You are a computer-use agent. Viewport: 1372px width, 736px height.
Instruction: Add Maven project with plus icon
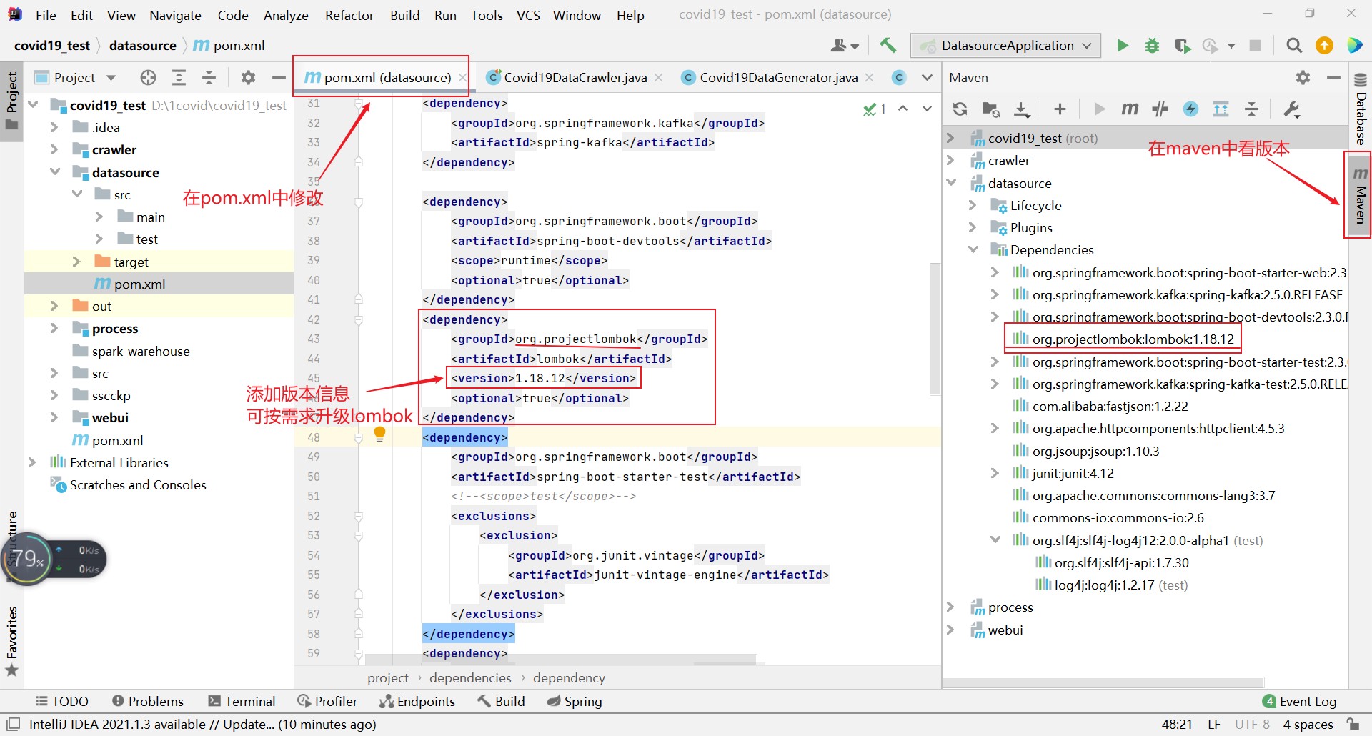point(1060,109)
